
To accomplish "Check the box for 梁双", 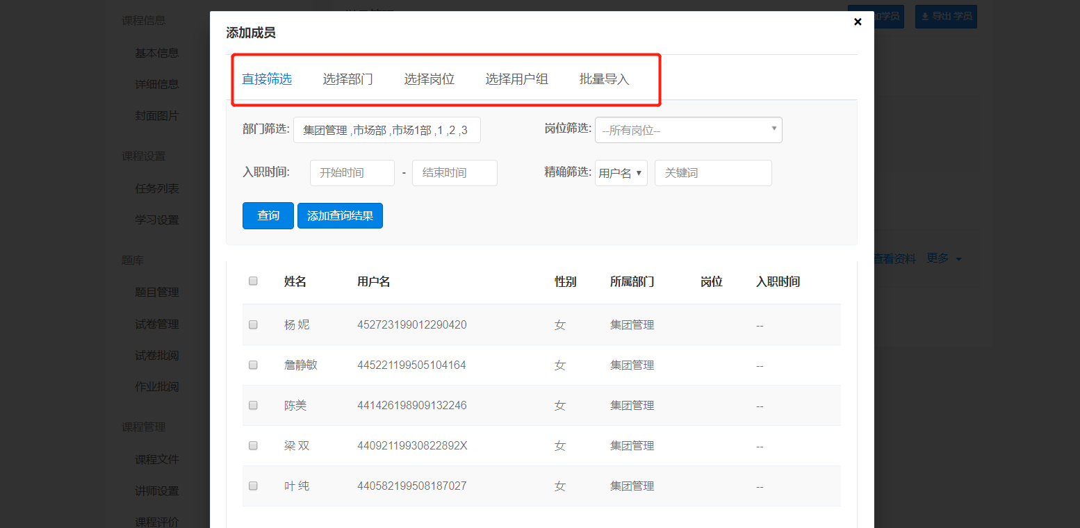I will pyautogui.click(x=253, y=445).
